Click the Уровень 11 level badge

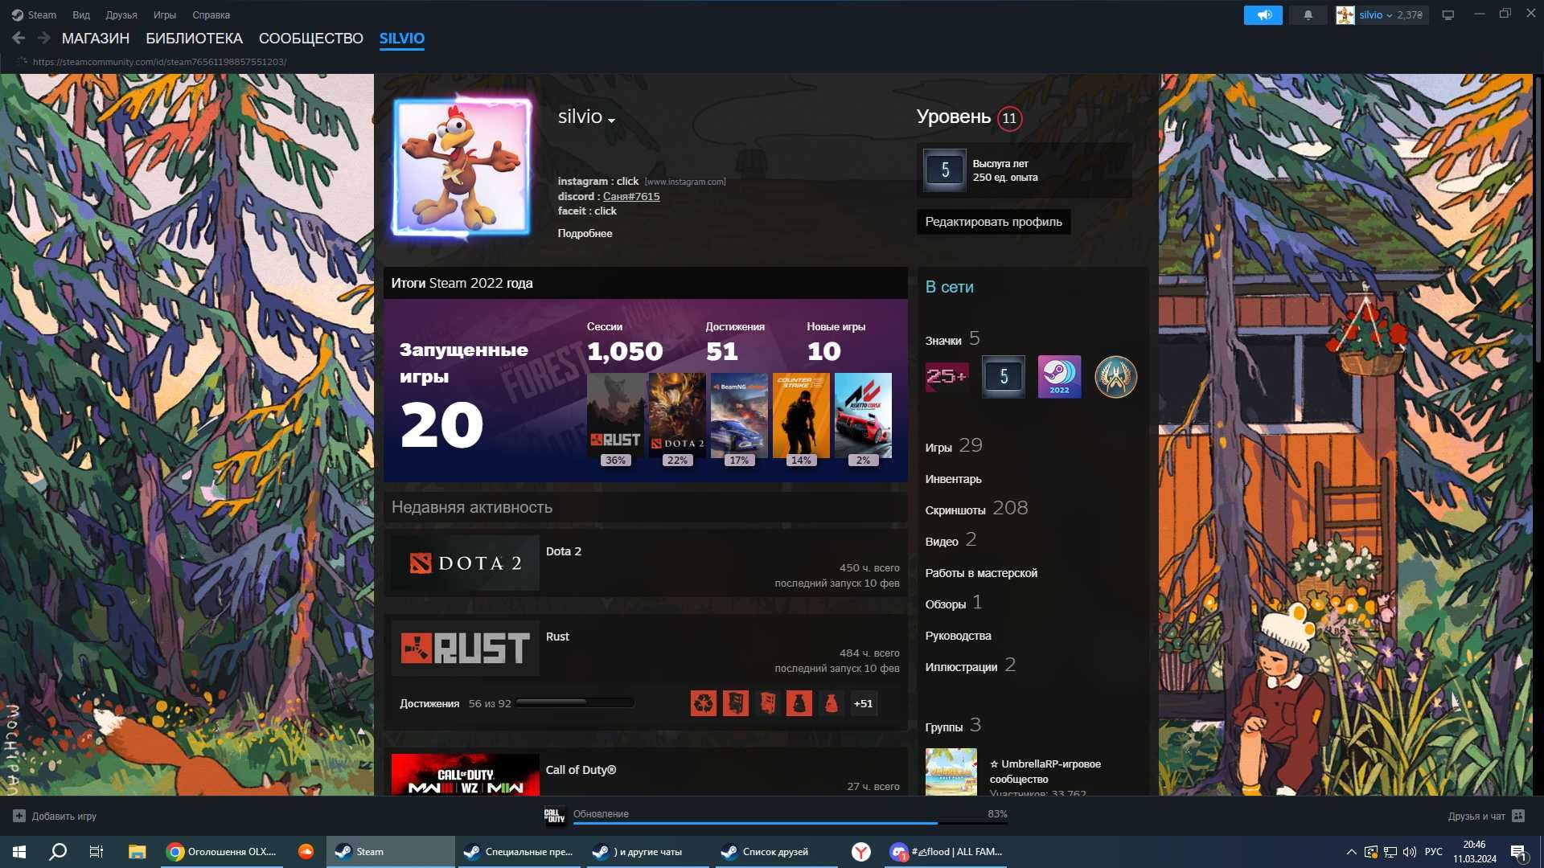click(x=1009, y=118)
